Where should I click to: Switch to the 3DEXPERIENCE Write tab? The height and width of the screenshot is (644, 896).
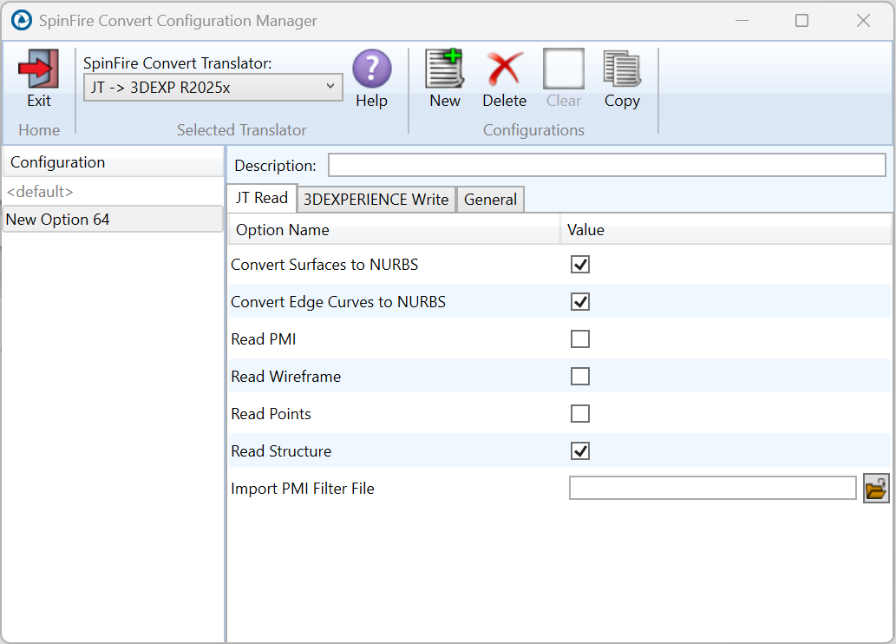376,200
